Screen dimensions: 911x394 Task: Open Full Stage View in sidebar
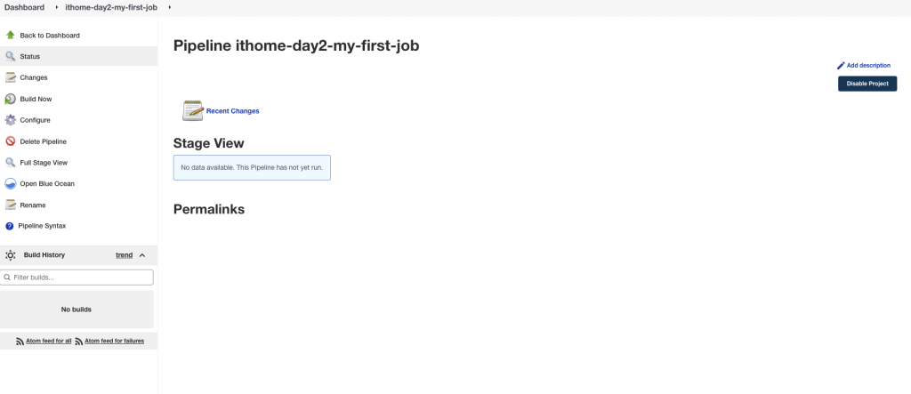(44, 163)
